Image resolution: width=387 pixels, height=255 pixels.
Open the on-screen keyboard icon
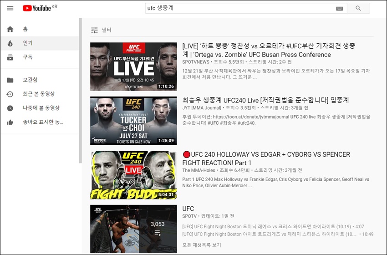tap(339, 8)
